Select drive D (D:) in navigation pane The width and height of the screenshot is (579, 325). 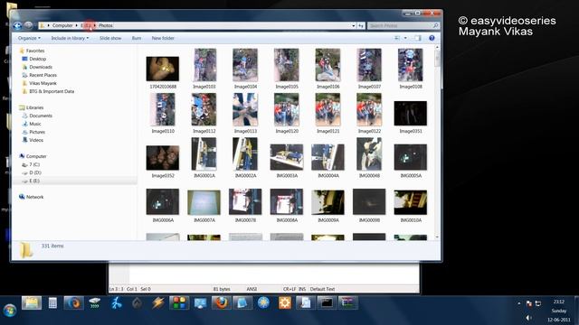(35, 172)
